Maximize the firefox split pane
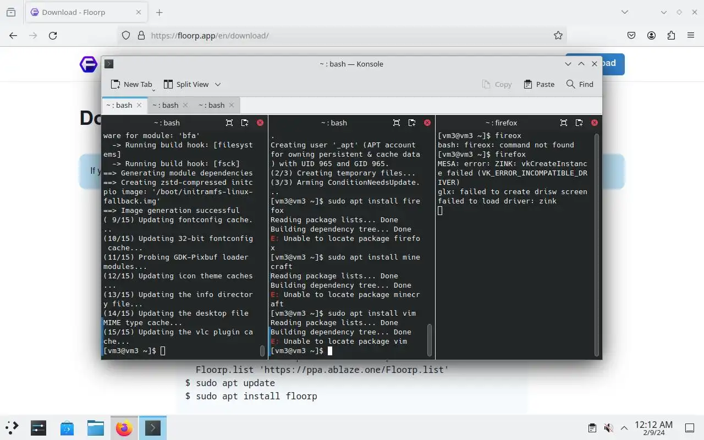The height and width of the screenshot is (440, 704). point(564,123)
